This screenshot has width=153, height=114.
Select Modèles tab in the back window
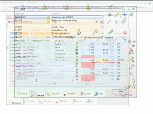click(x=62, y=101)
